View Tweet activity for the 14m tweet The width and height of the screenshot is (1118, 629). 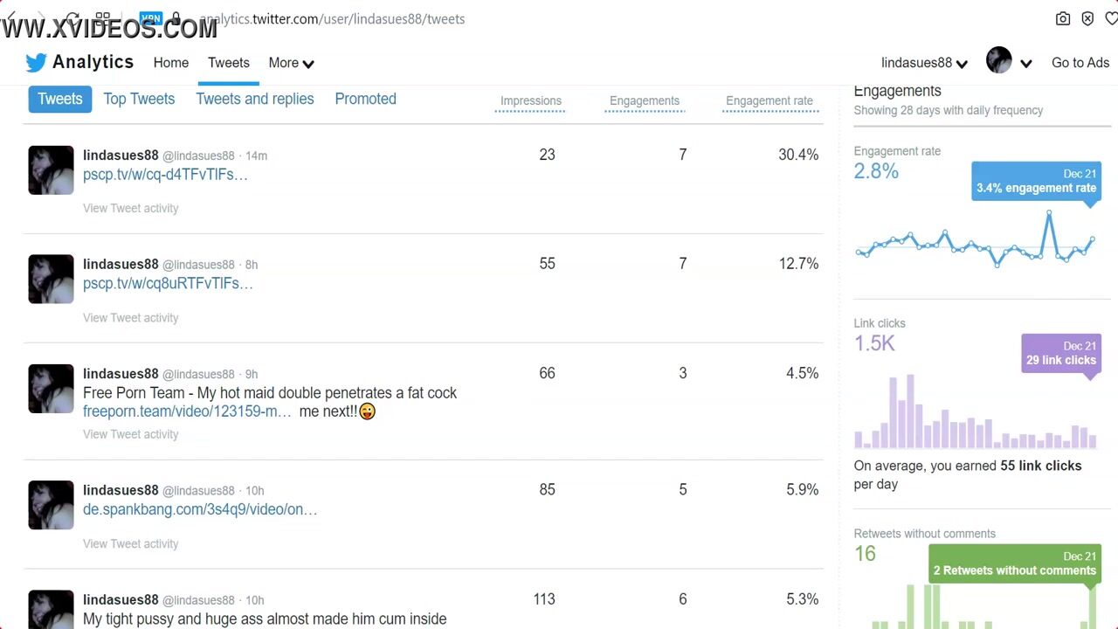(x=130, y=208)
